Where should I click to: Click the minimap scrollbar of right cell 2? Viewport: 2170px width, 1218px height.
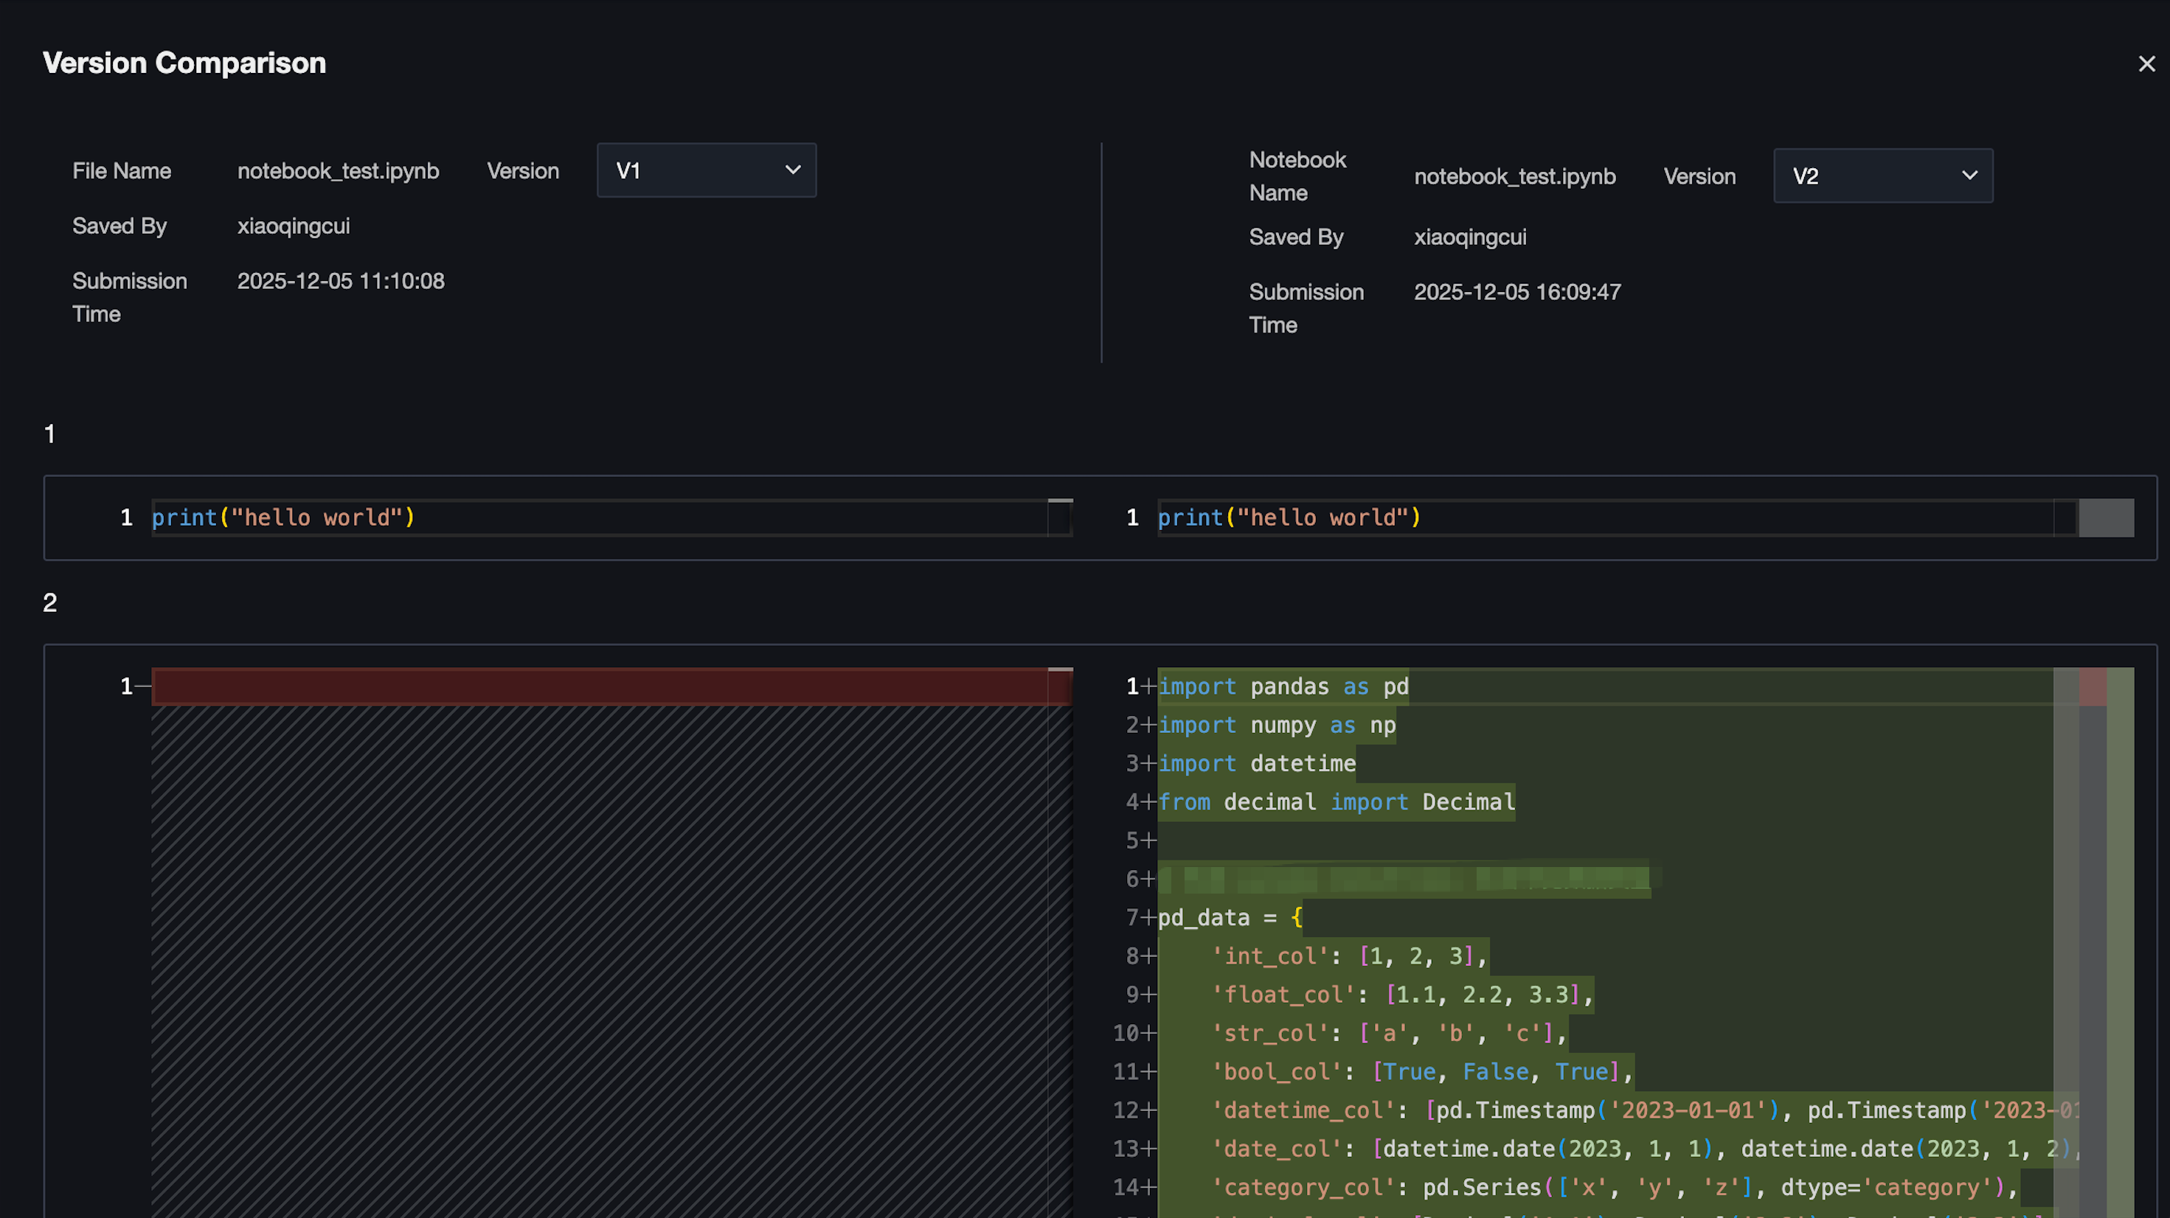2065,927
